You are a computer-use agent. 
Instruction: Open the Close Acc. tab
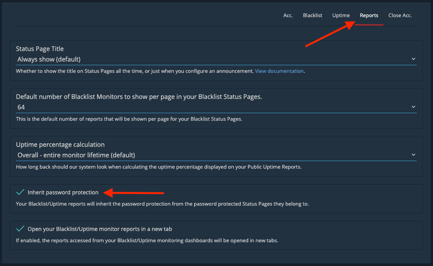tap(400, 16)
